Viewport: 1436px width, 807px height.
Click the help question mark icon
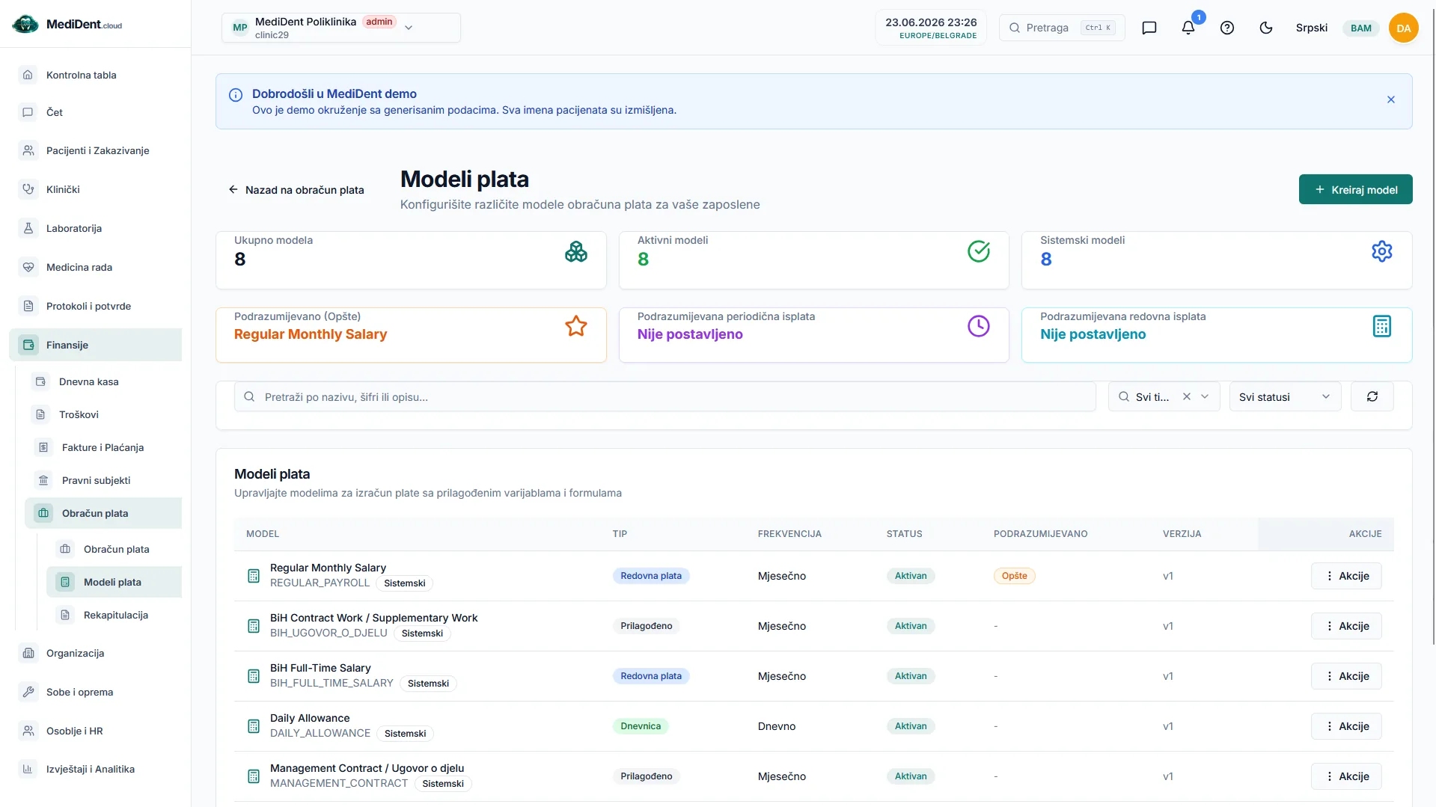pyautogui.click(x=1227, y=28)
